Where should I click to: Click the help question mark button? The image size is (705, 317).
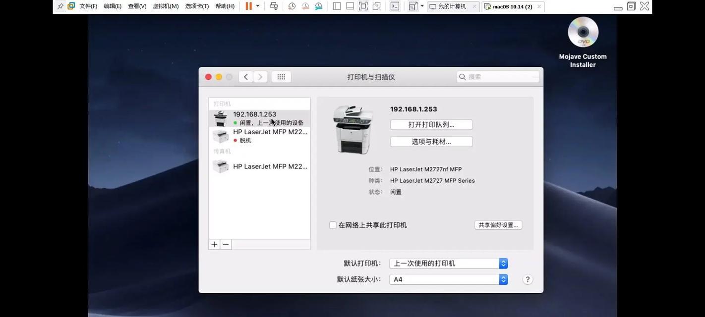coord(528,279)
